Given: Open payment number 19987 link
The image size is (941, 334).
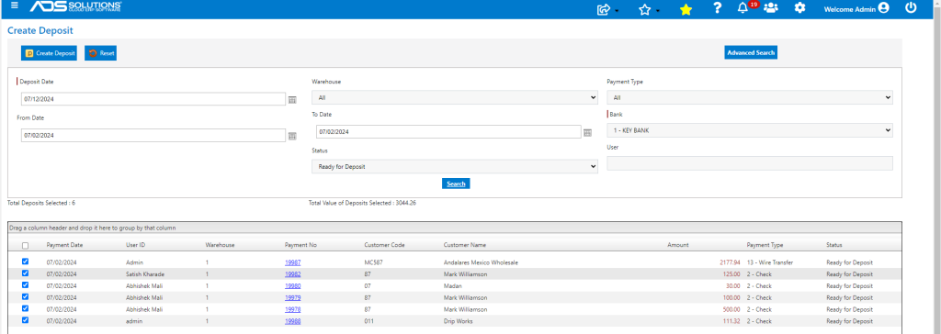Looking at the screenshot, I should tap(293, 262).
